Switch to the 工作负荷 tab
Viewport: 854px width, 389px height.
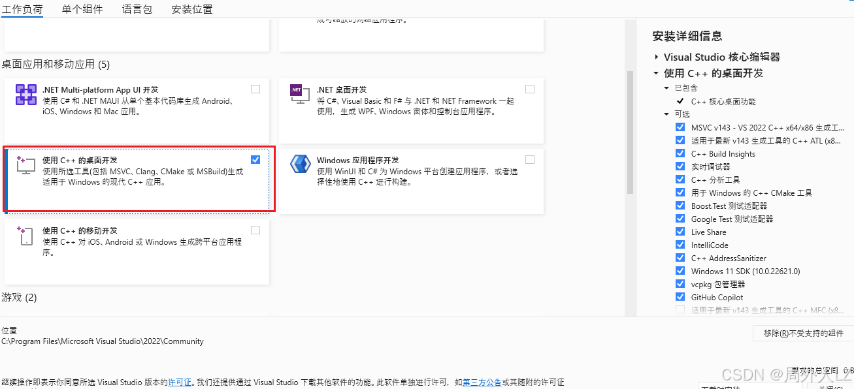(x=22, y=9)
